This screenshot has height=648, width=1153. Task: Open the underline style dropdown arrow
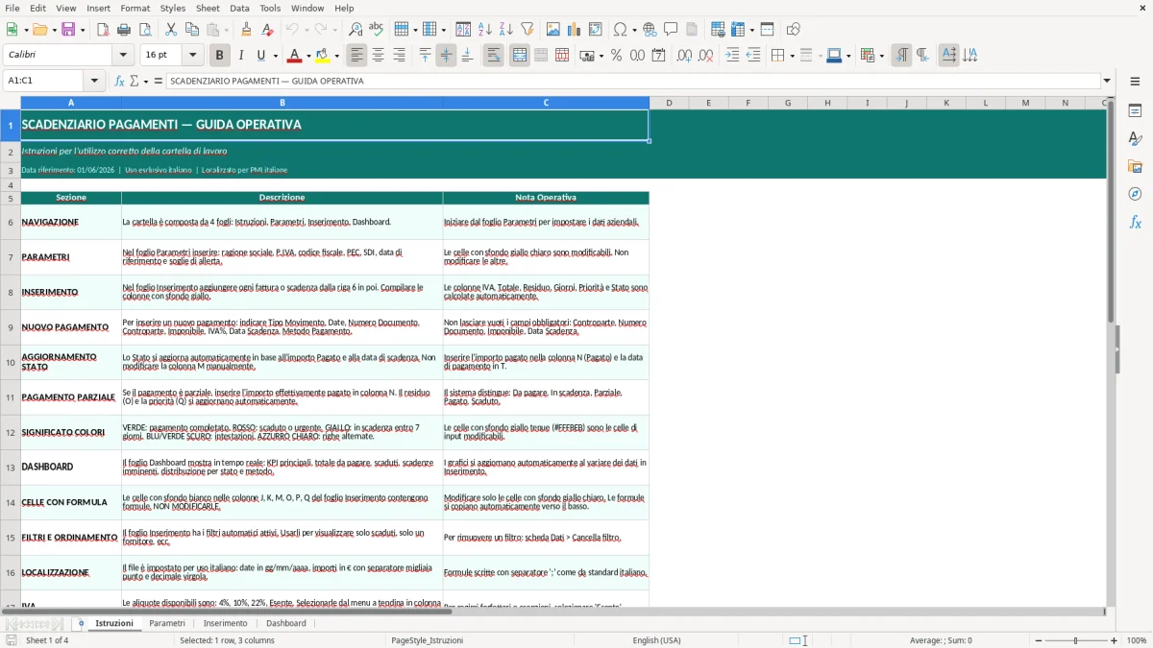point(275,56)
